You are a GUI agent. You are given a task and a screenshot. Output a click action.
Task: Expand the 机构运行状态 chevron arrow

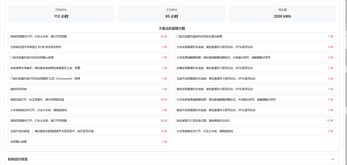(333, 159)
